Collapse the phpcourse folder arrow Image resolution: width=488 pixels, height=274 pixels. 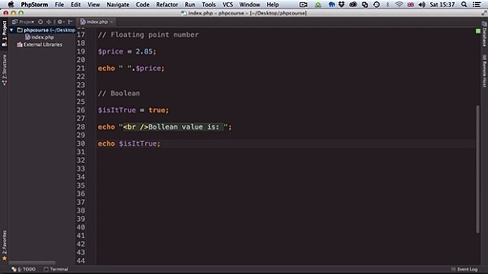(11, 30)
